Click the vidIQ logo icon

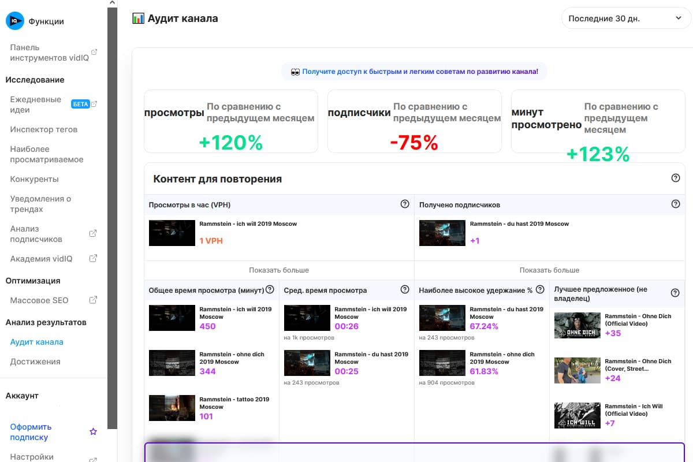click(14, 20)
